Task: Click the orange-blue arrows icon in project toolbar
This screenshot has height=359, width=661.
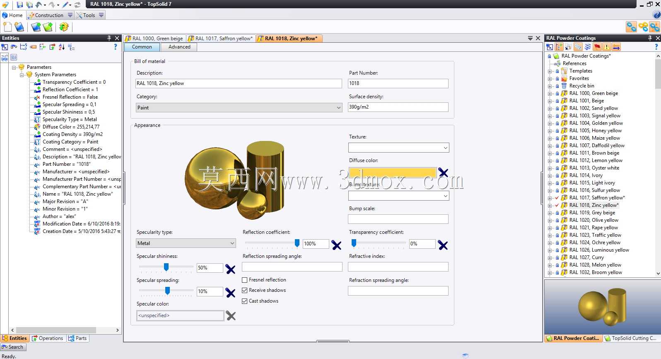Action: point(616,47)
